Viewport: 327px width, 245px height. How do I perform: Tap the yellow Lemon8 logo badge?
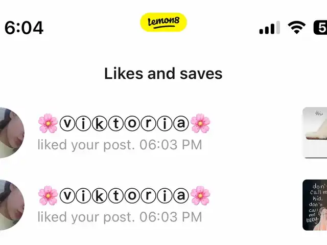pos(163,22)
